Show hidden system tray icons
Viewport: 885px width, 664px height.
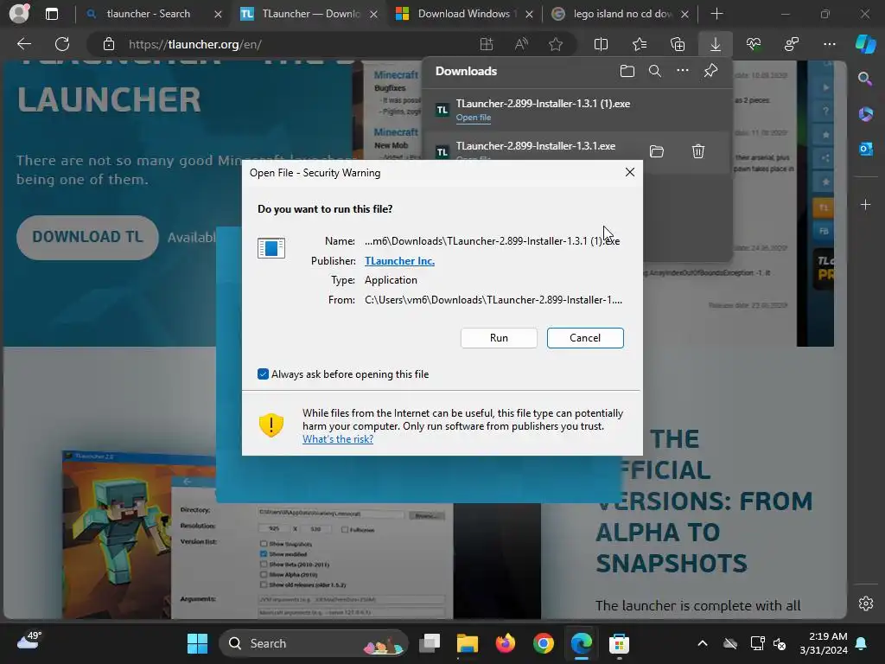[x=702, y=643]
